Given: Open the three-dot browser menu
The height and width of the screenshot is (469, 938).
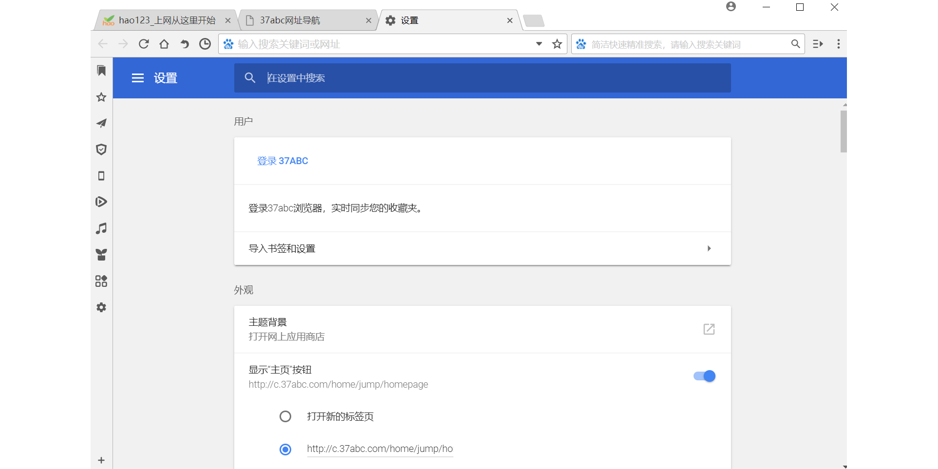Looking at the screenshot, I should coord(839,44).
